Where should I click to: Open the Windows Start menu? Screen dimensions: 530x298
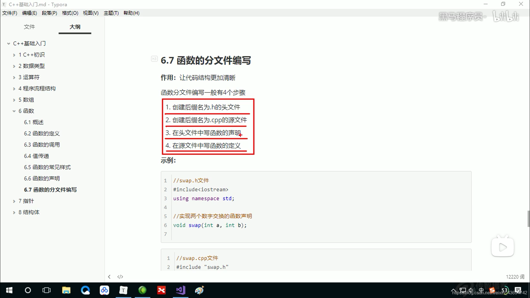click(9, 290)
